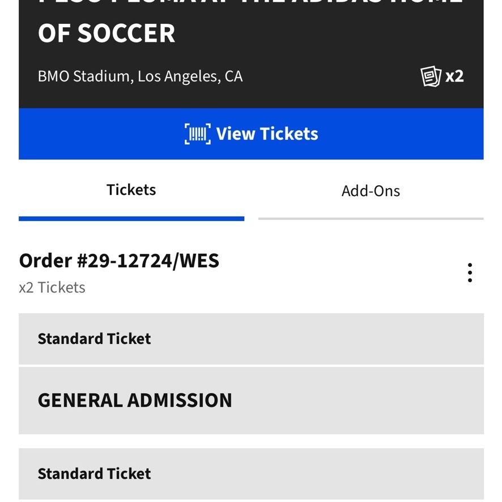The image size is (502, 502).
Task: Open the bottom Standard Ticket row
Action: coord(251,474)
